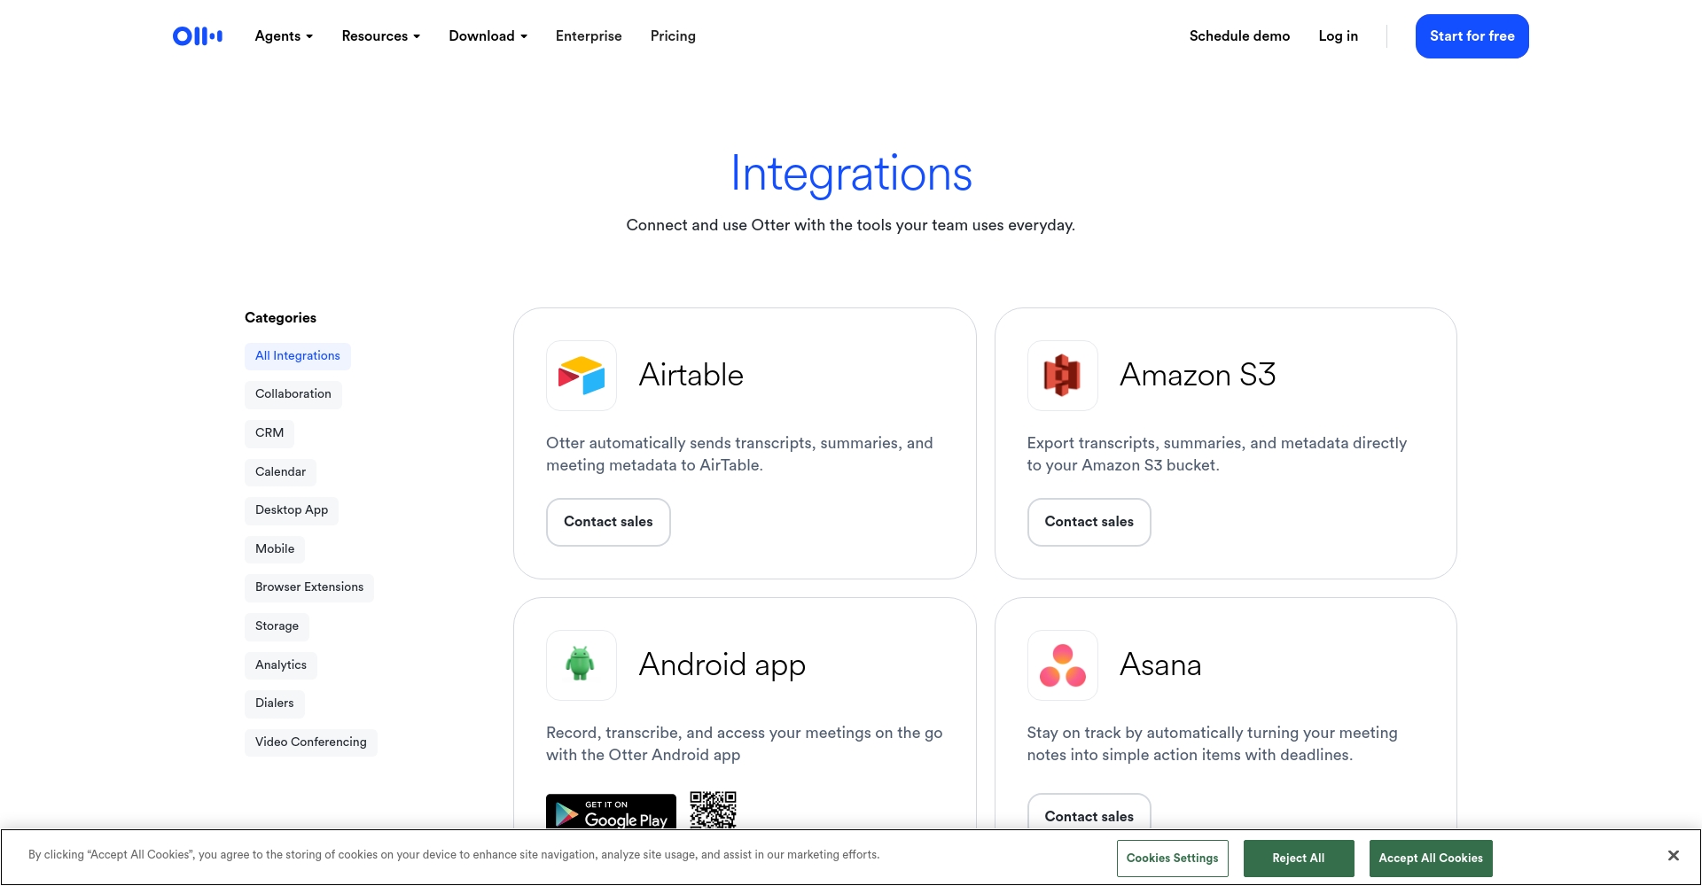Choose the Browser Extensions category
The width and height of the screenshot is (1702, 886).
(308, 587)
